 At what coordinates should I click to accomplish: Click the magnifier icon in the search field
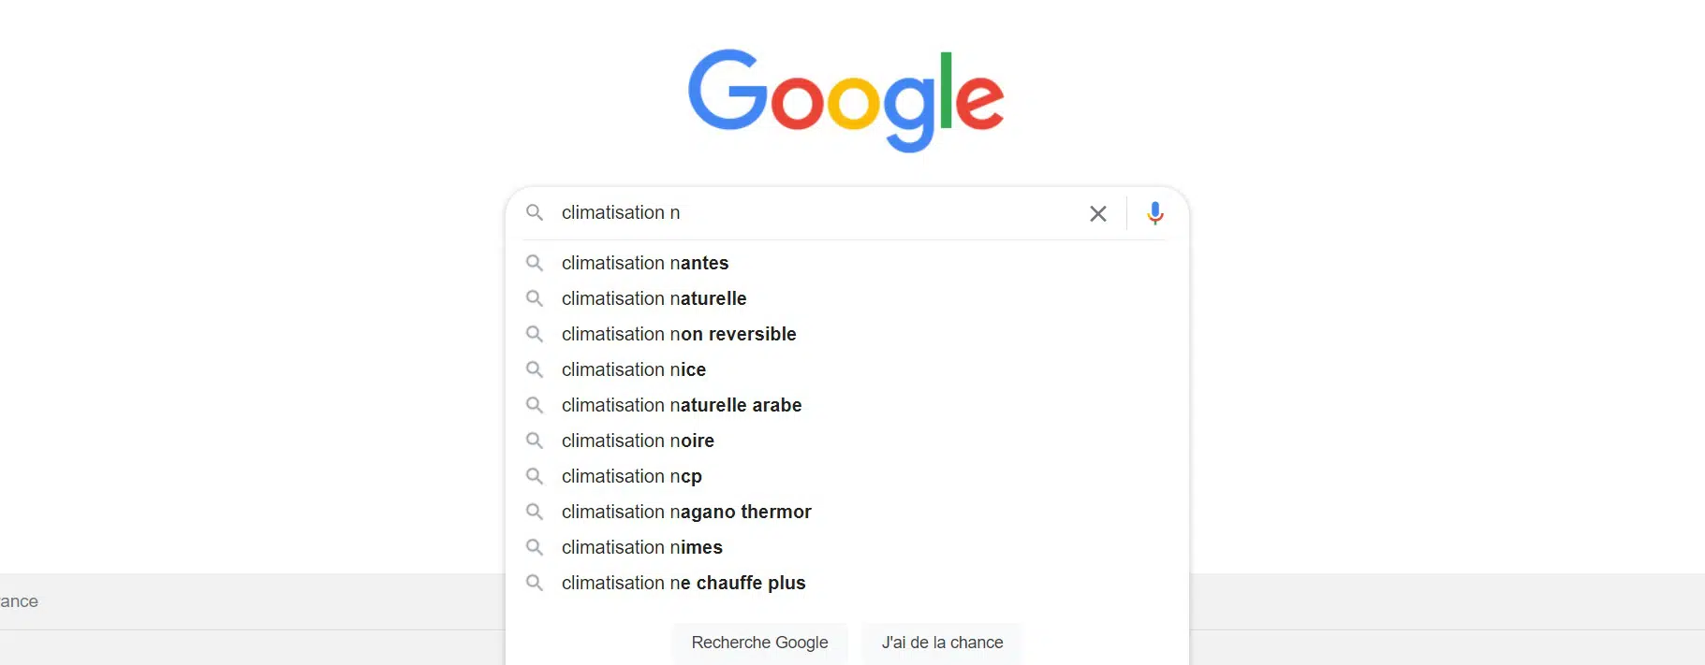click(x=535, y=213)
